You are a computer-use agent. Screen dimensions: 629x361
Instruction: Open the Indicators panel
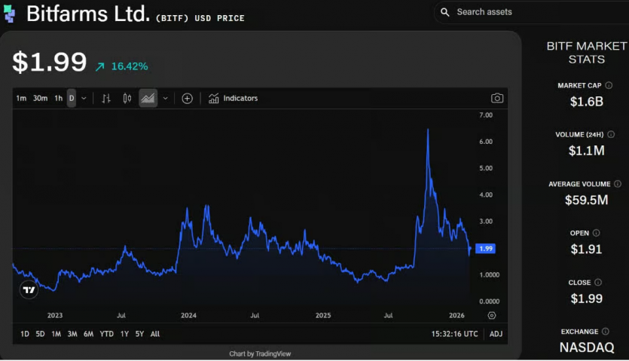pyautogui.click(x=234, y=98)
